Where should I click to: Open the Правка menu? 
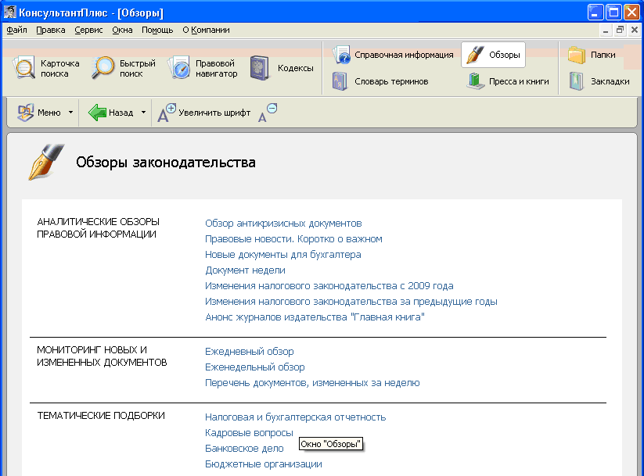pos(51,30)
